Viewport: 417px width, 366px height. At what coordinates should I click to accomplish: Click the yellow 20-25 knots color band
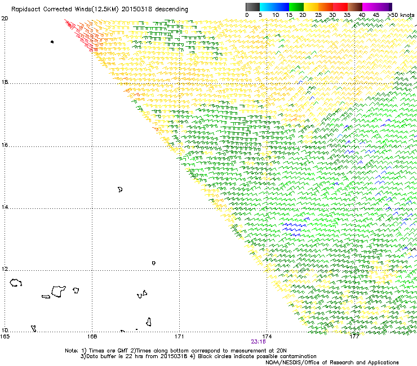311,7
